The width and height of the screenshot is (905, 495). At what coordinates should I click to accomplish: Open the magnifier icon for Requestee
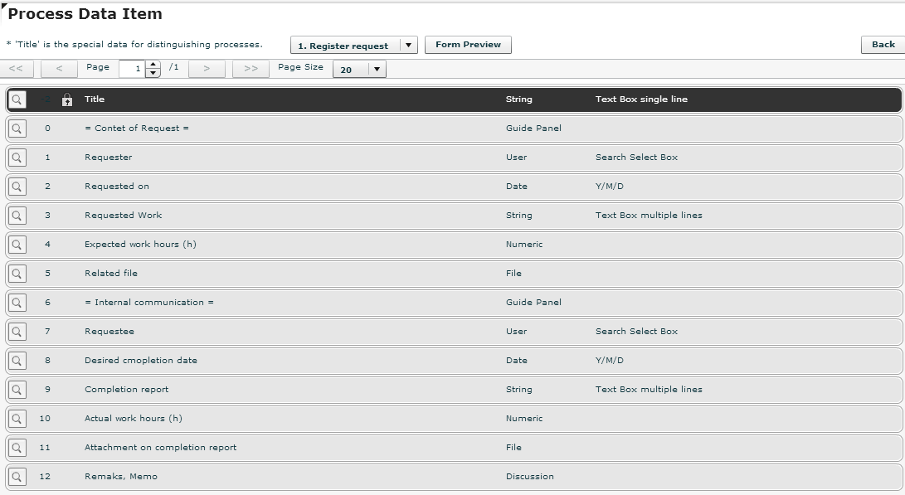(x=17, y=331)
